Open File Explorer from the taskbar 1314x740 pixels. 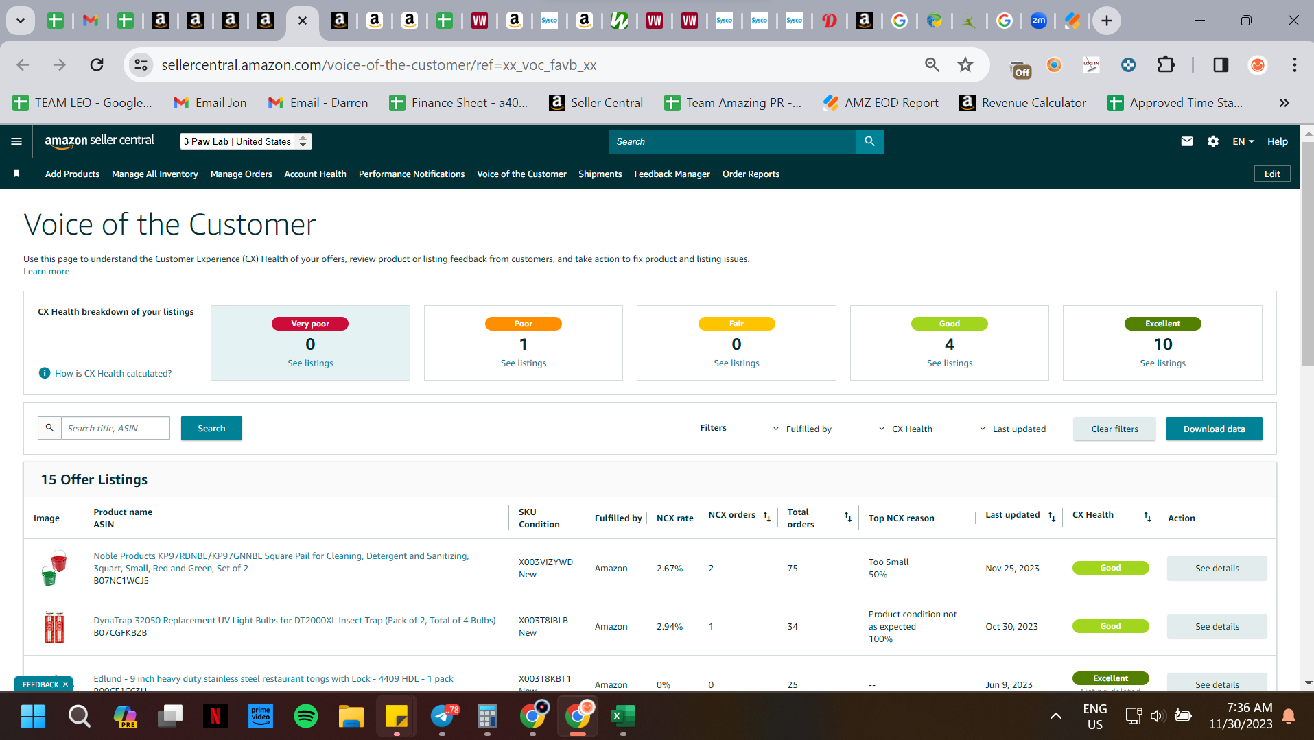[x=351, y=717]
